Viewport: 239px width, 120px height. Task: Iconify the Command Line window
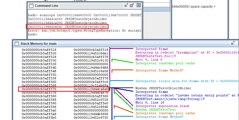tap(126, 5)
